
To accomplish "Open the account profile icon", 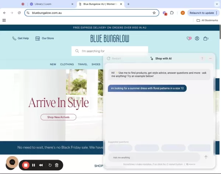I will pyautogui.click(x=197, y=38).
